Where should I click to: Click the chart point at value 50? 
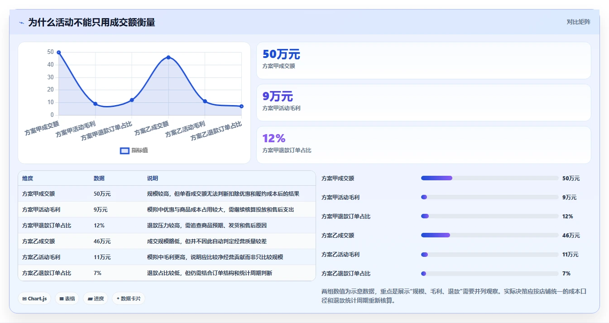[x=59, y=53]
